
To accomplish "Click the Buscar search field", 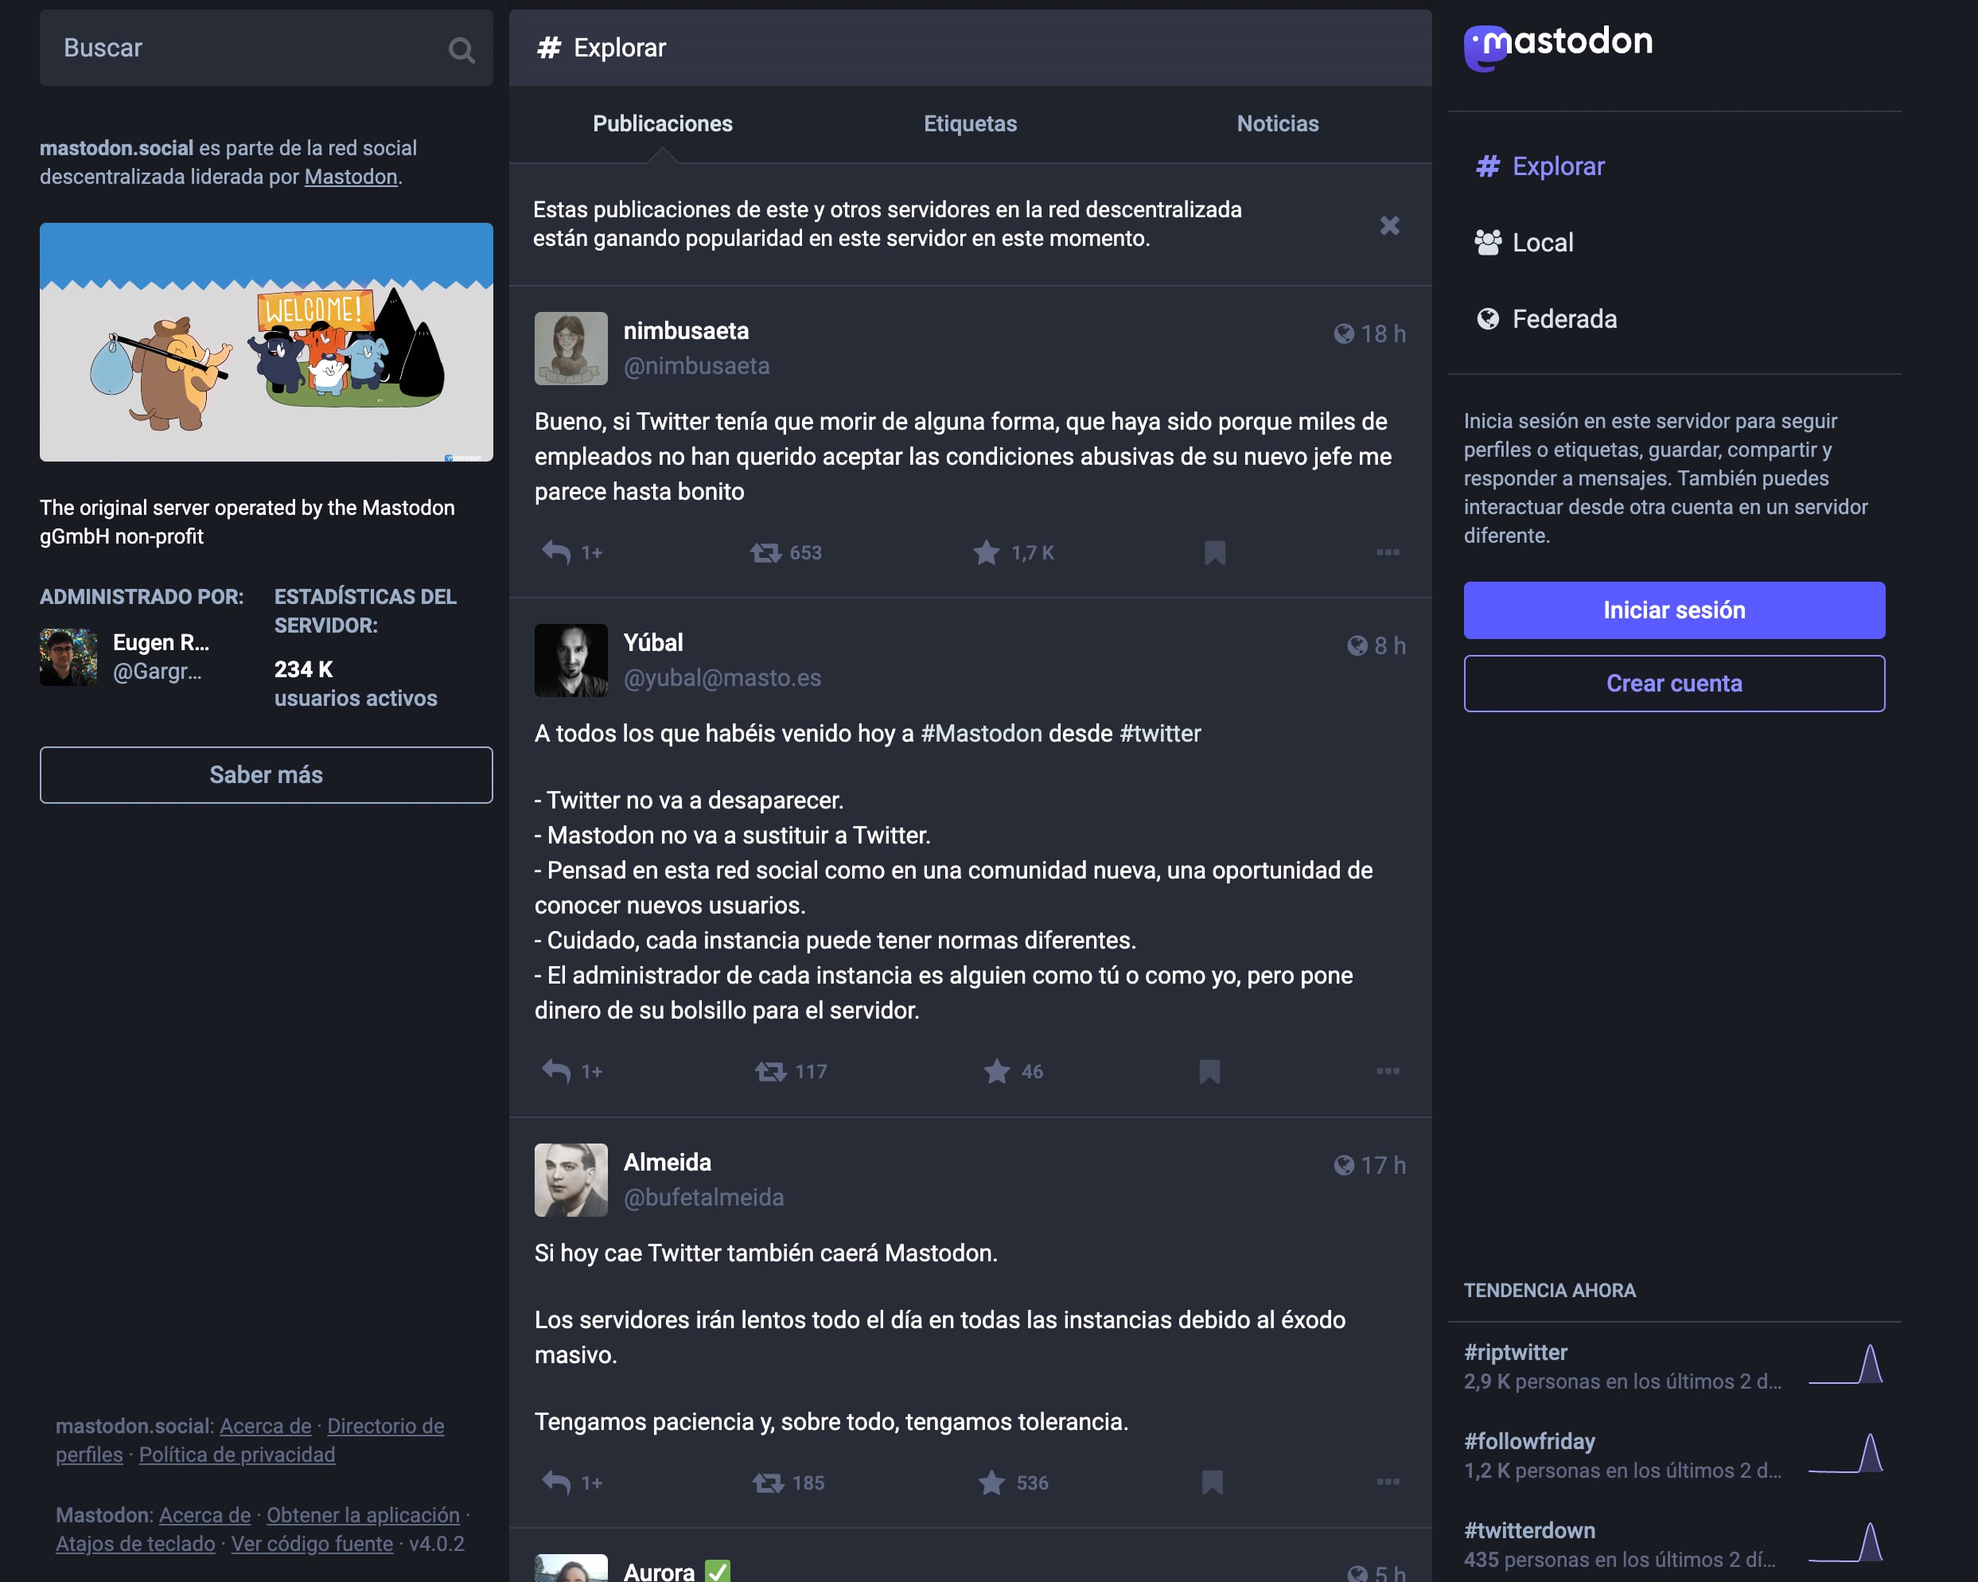I will [x=239, y=49].
